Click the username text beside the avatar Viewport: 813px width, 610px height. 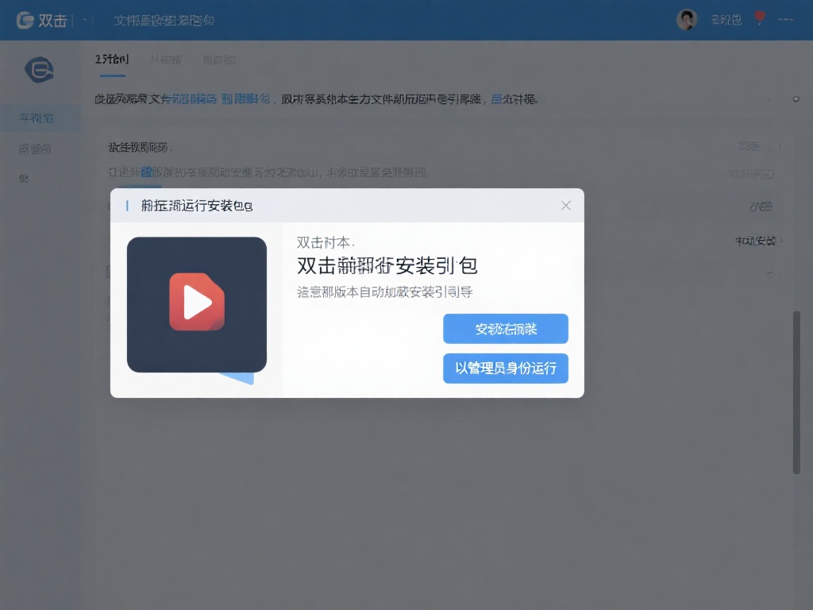click(726, 20)
